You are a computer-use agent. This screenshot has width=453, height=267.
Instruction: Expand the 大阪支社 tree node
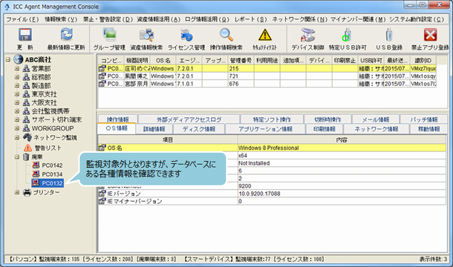17,102
